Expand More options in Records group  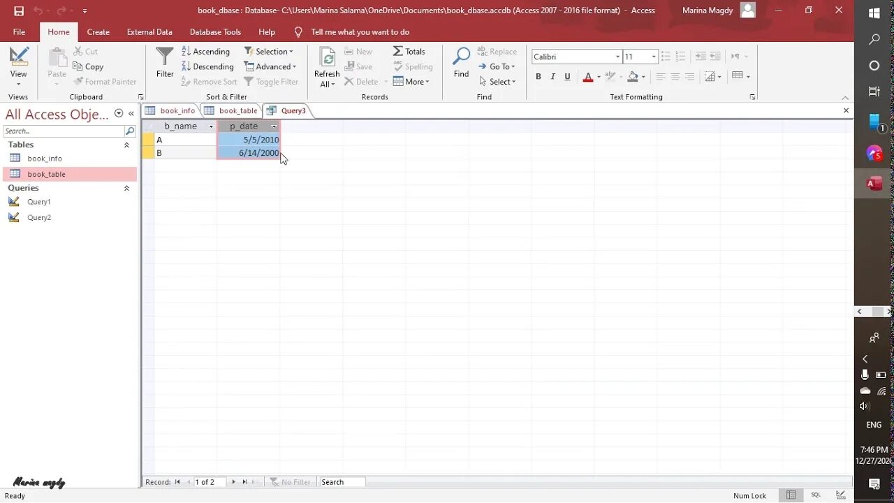411,82
